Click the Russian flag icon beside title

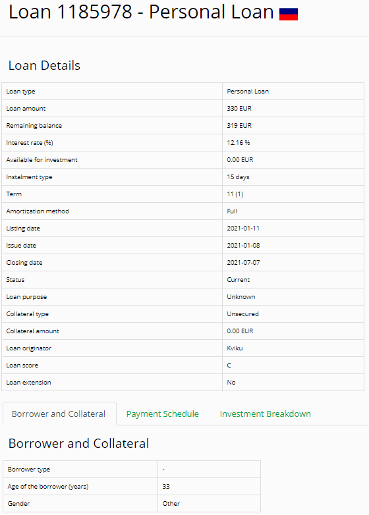click(289, 14)
